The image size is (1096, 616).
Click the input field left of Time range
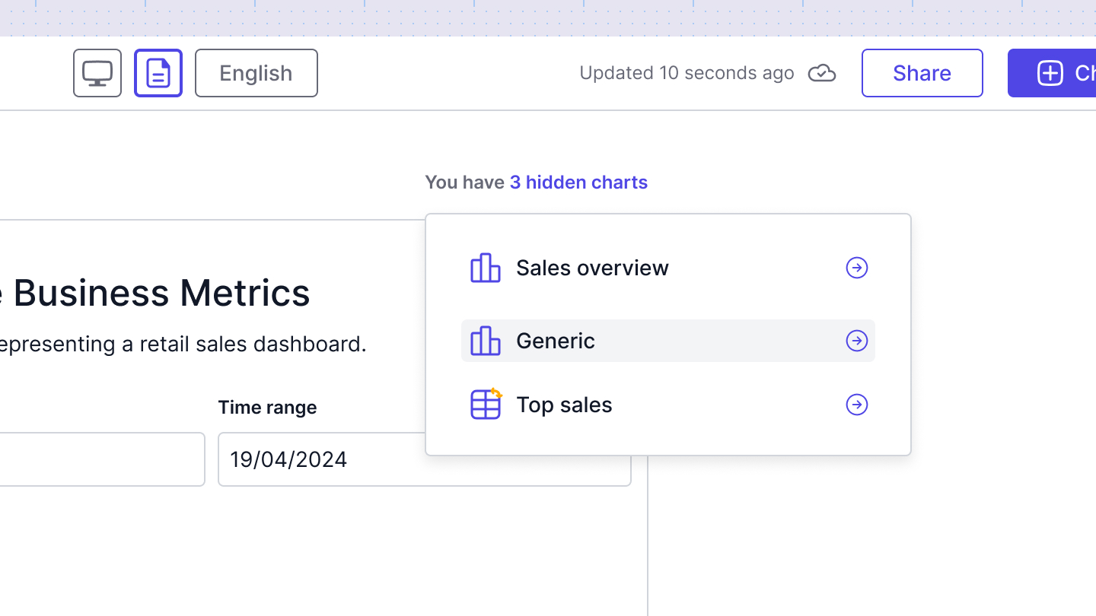tap(102, 459)
